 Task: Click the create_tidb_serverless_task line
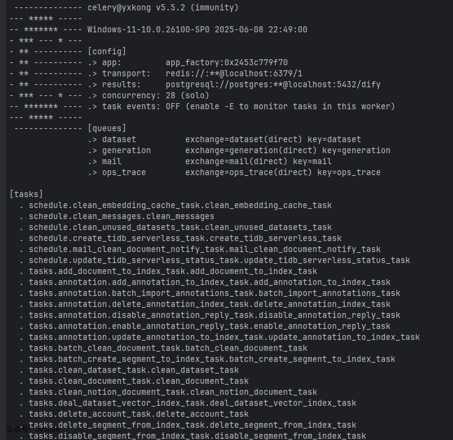(185, 238)
